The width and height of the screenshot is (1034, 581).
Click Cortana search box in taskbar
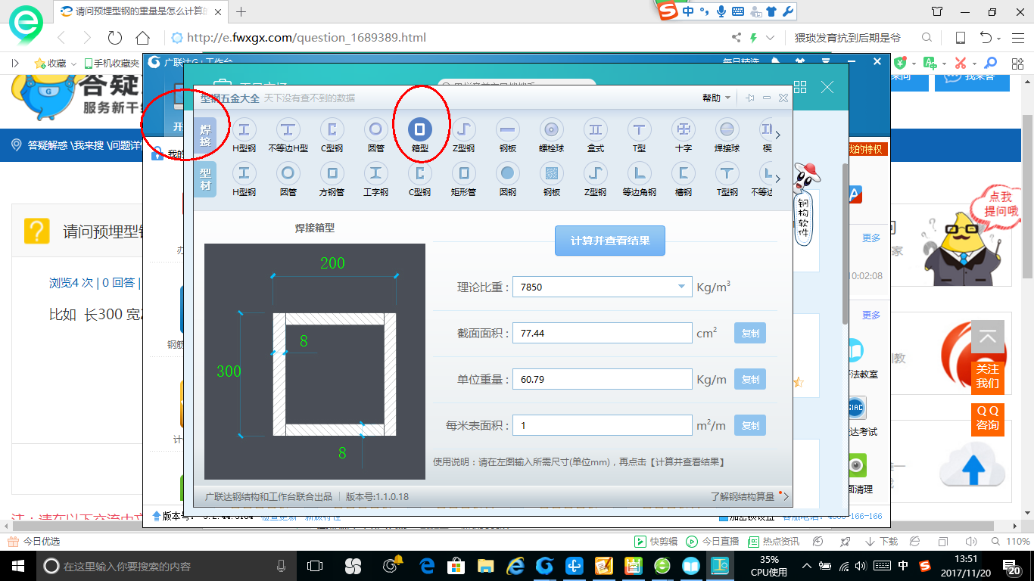[165, 566]
